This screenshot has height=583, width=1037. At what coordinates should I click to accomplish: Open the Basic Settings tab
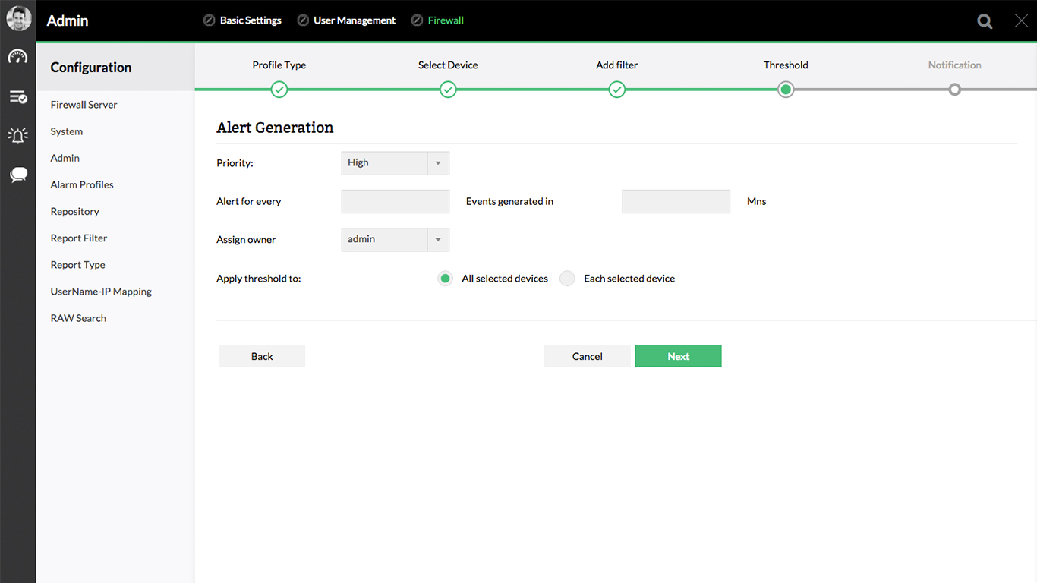[250, 20]
